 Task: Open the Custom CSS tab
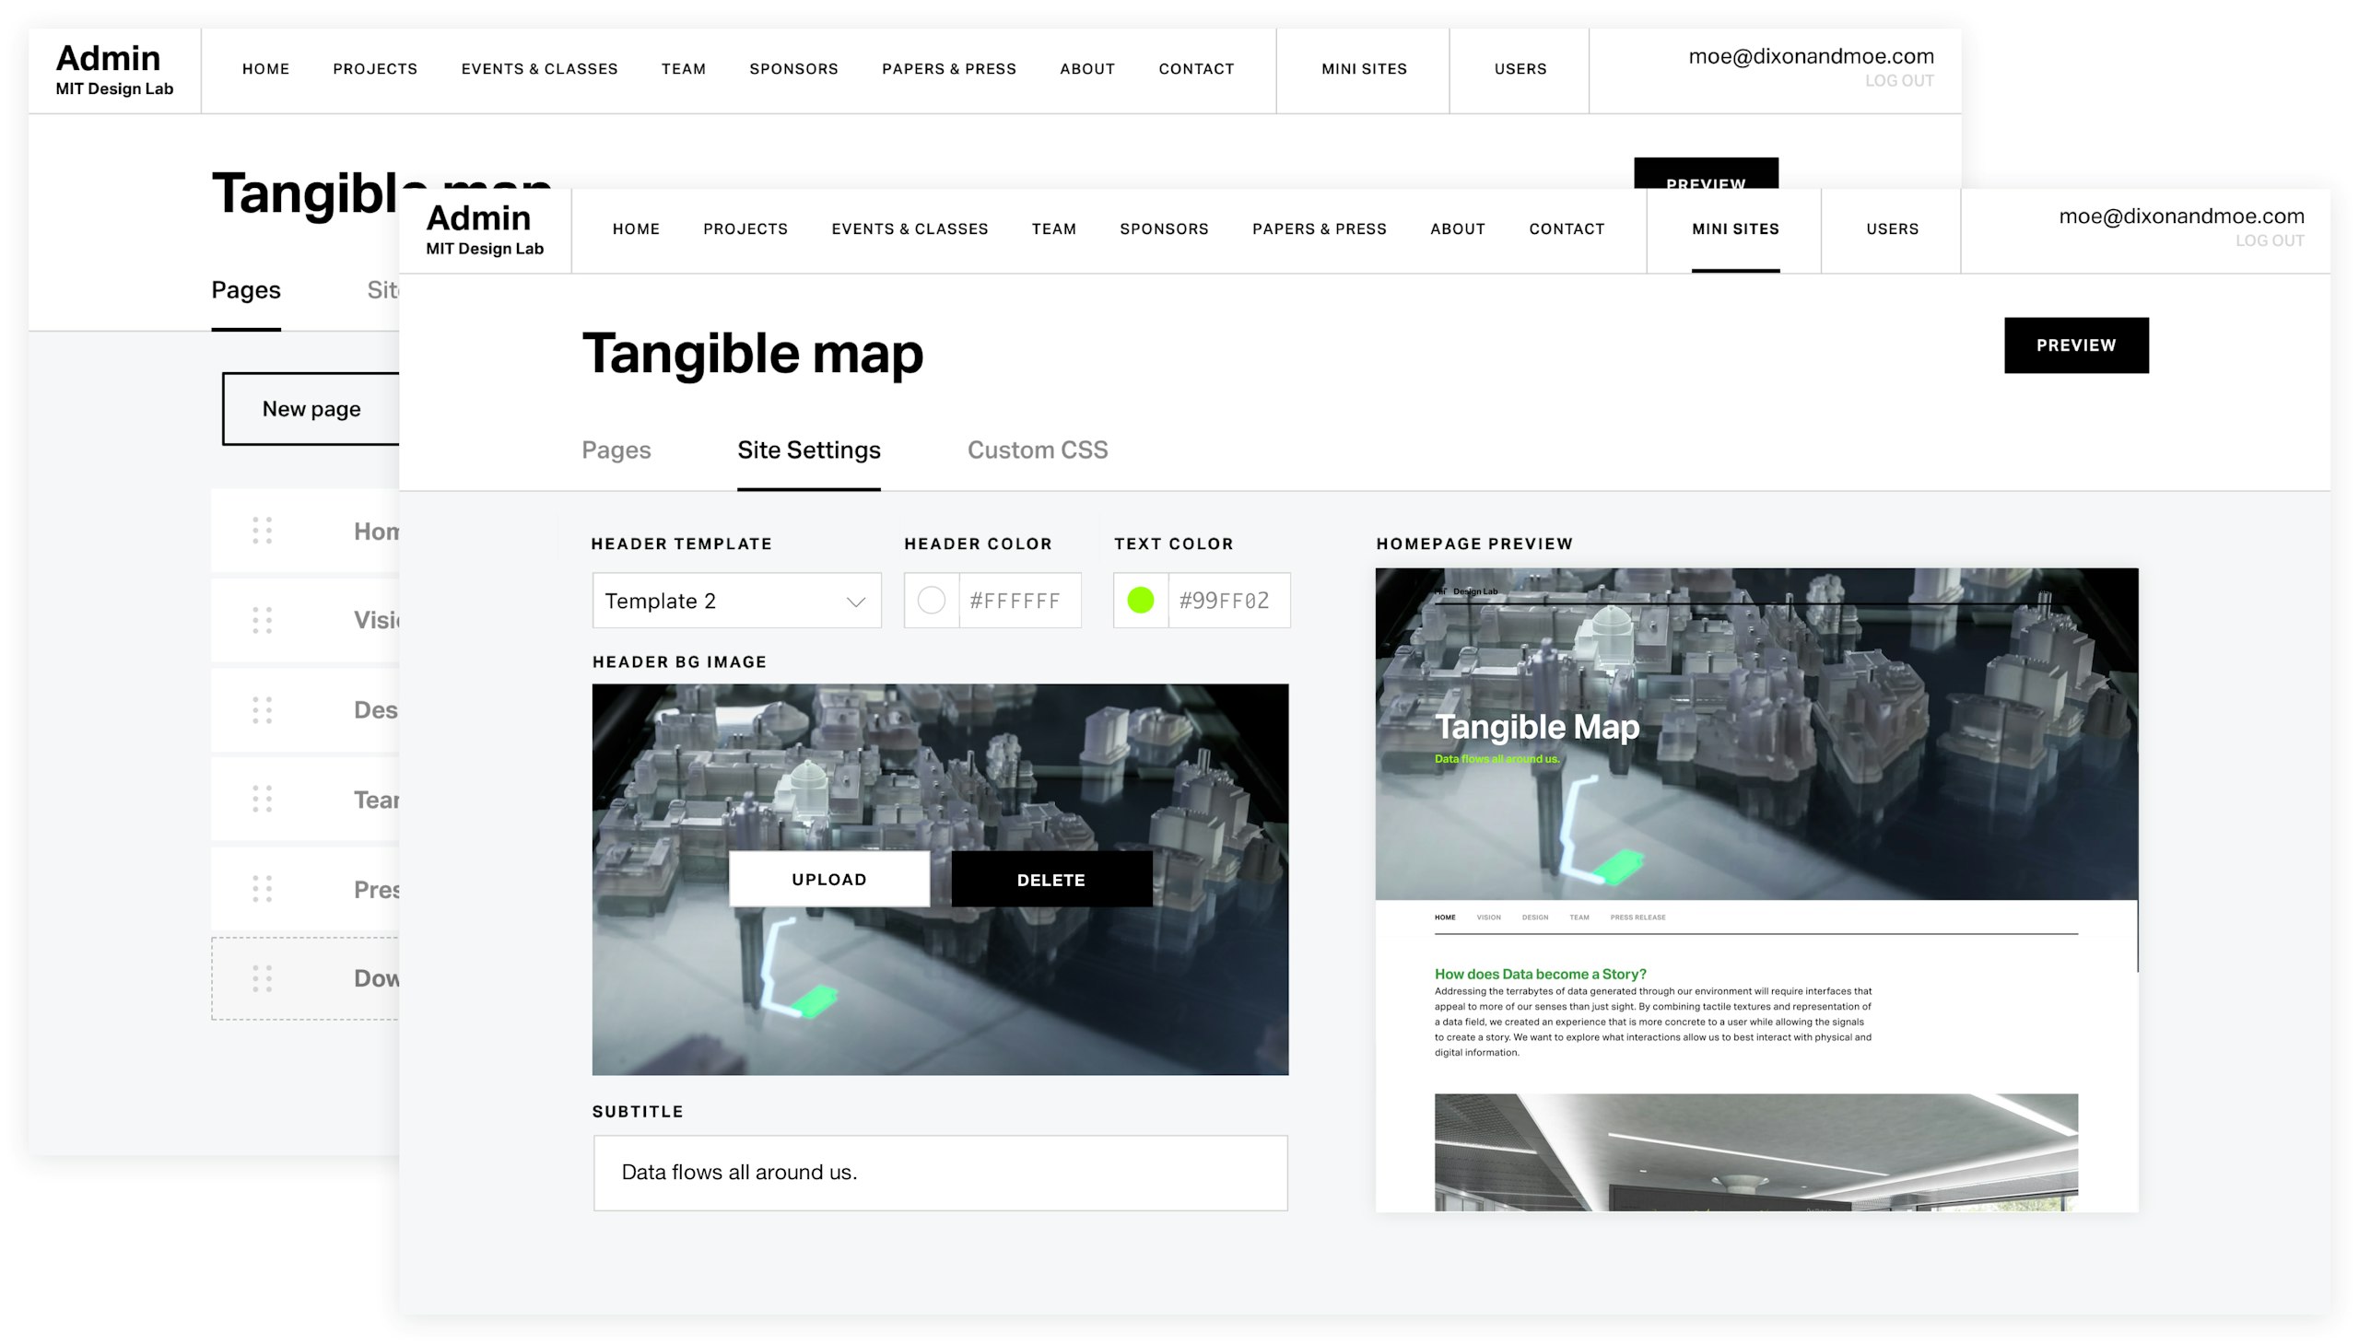[x=1036, y=450]
